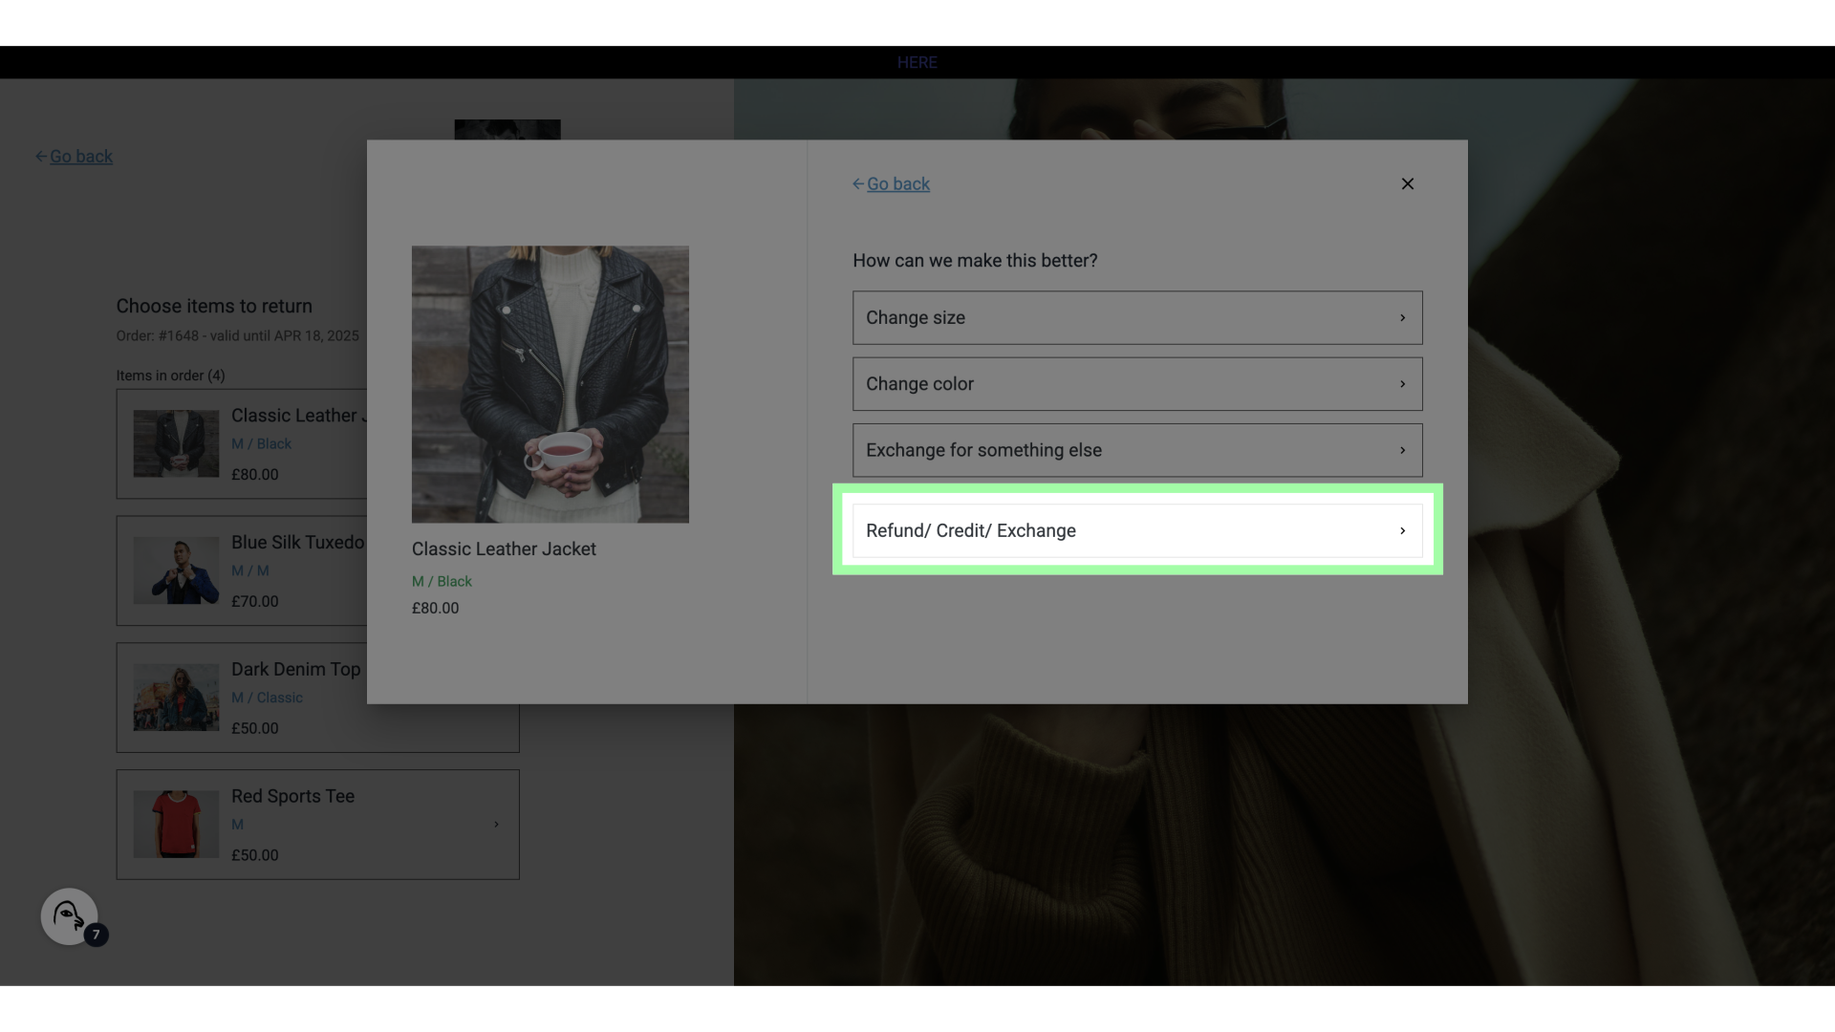Select the Change color option
This screenshot has height=1032, width=1835.
pos(1137,383)
